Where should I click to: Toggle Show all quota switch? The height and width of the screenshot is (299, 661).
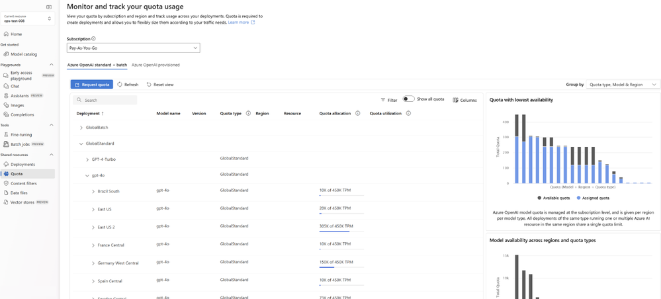tap(408, 99)
